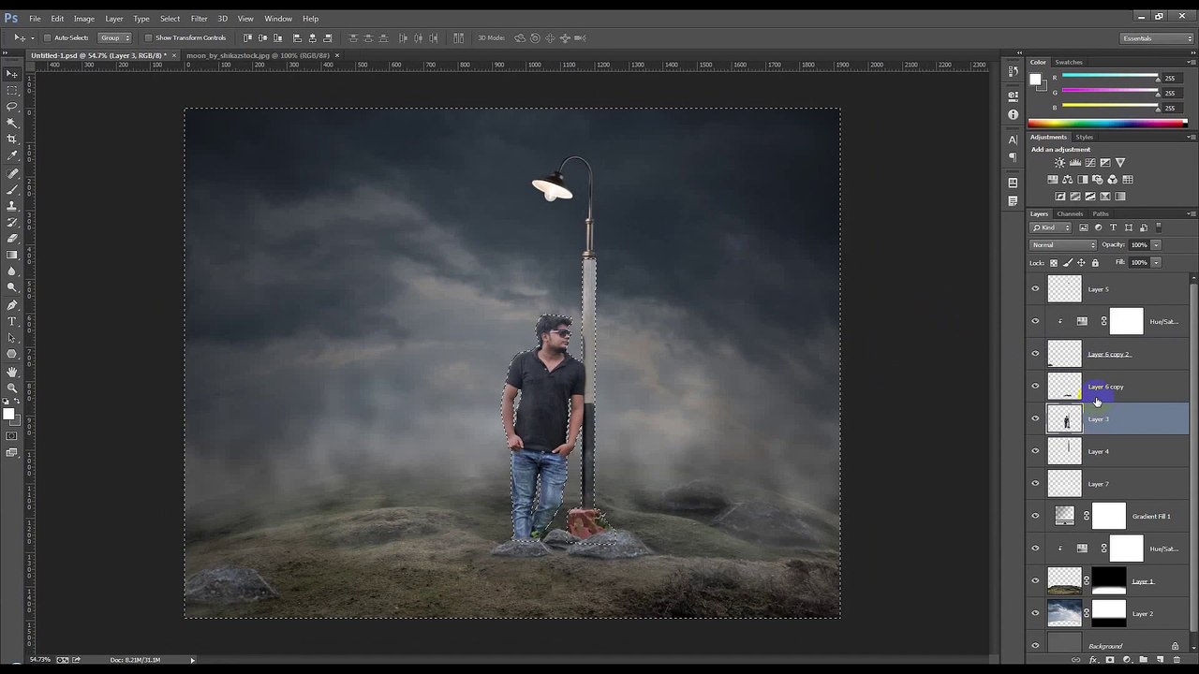This screenshot has height=674, width=1199.
Task: Enable Show Transform Controls checkbox
Action: click(148, 37)
